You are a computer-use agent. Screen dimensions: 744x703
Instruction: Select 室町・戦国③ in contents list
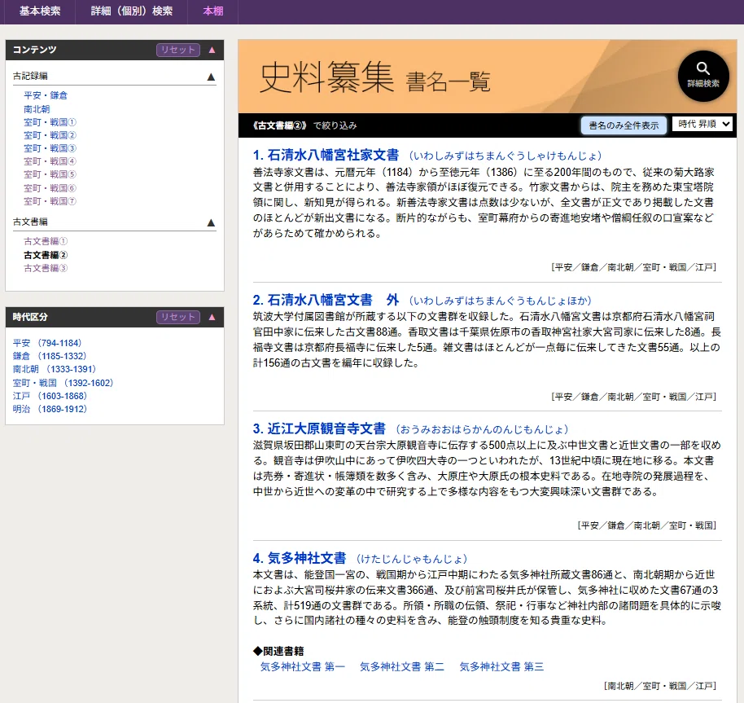point(50,148)
